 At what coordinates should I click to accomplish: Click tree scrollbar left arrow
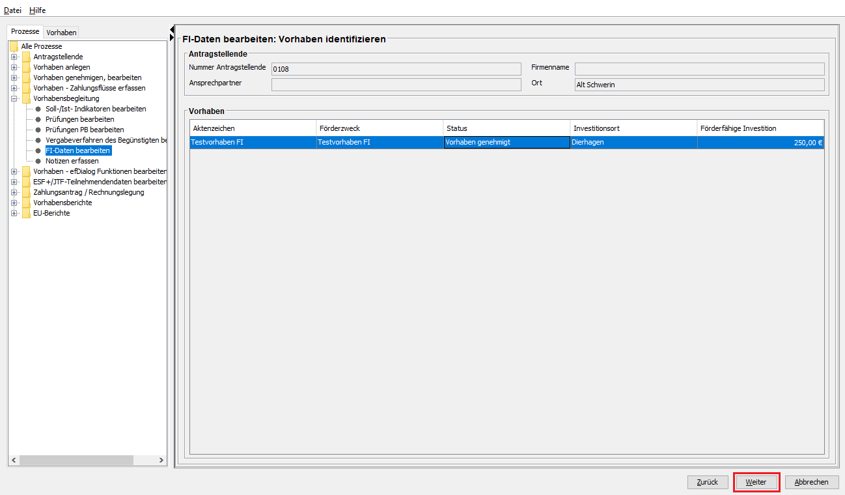pyautogui.click(x=14, y=460)
